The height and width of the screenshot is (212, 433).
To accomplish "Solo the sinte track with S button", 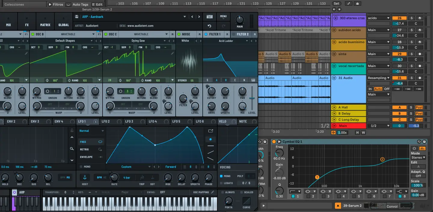I will [x=411, y=54].
